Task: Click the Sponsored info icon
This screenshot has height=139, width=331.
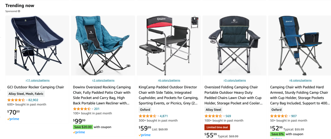Action: [x=19, y=11]
